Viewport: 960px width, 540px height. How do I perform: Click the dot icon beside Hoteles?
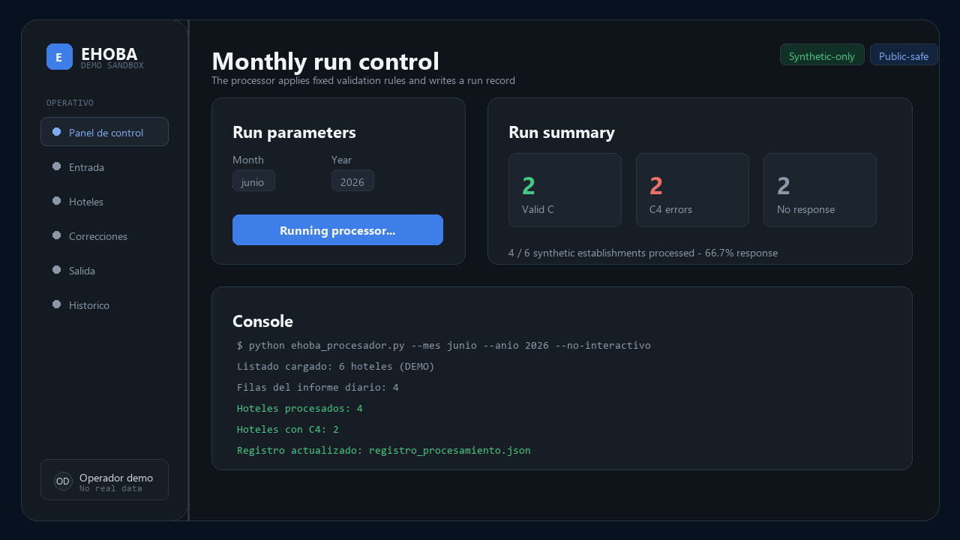tap(56, 201)
